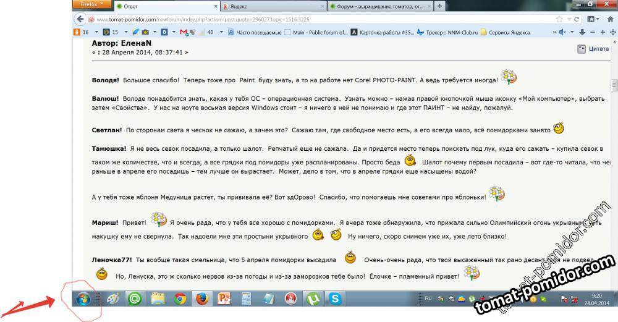Open Google Chrome from the taskbar
Image resolution: width=618 pixels, height=322 pixels.
pyautogui.click(x=180, y=299)
